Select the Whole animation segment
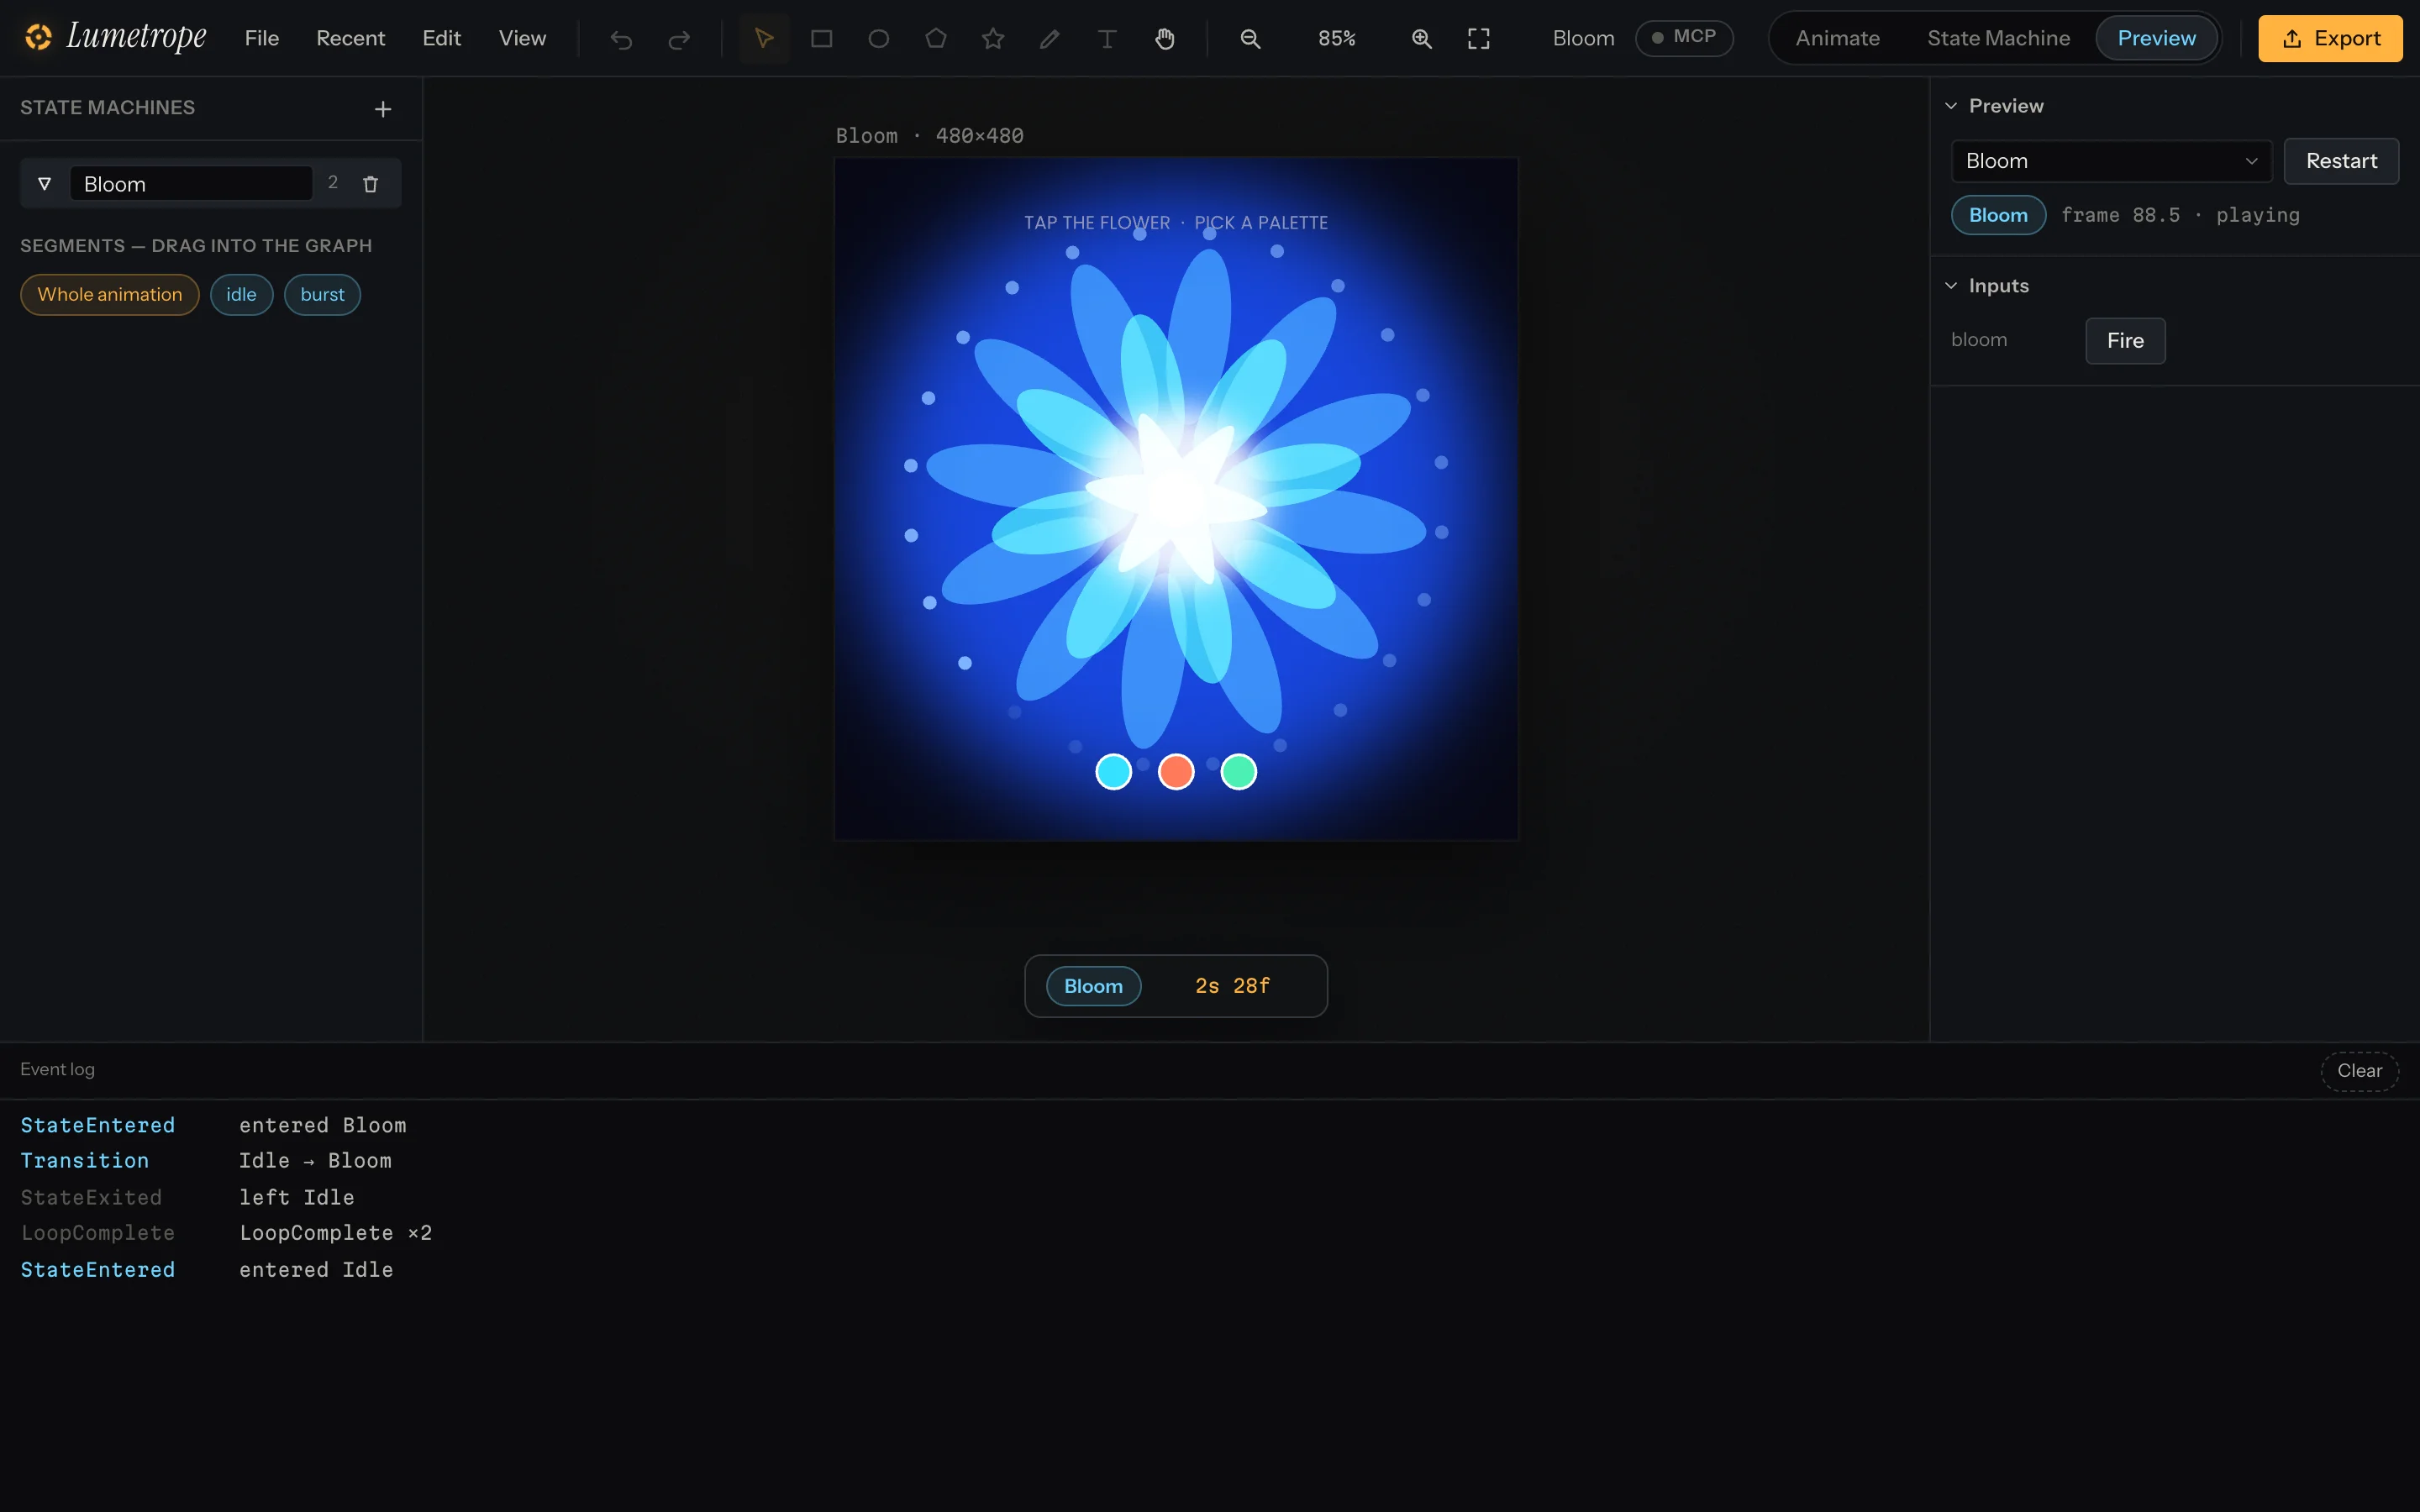2420x1512 pixels. pos(110,295)
